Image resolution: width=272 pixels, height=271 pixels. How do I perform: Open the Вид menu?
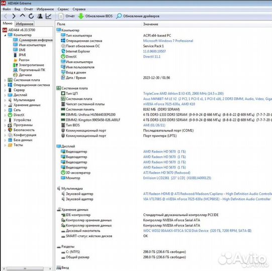(17, 9)
